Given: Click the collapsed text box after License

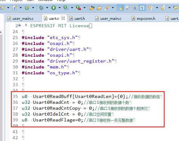Looking at the screenshot, I should click(x=91, y=26).
